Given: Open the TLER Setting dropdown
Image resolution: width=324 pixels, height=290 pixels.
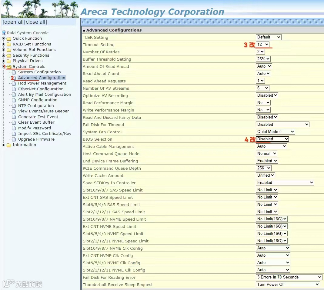Looking at the screenshot, I should tap(269, 37).
